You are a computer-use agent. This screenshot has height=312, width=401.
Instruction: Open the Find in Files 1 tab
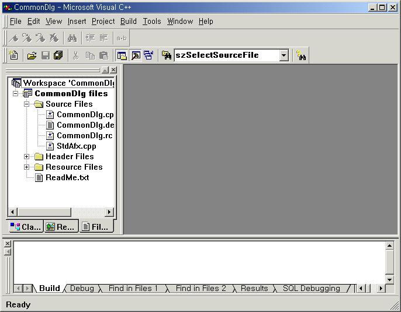[133, 288]
